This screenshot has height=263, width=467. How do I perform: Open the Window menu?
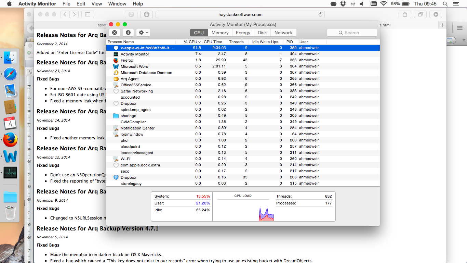point(117,4)
